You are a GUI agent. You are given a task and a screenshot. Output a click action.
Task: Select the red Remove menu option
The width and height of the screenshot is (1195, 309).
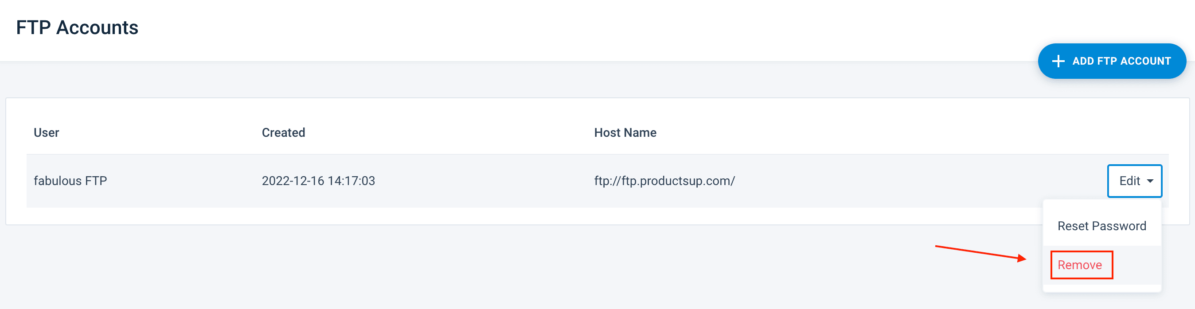(x=1079, y=265)
